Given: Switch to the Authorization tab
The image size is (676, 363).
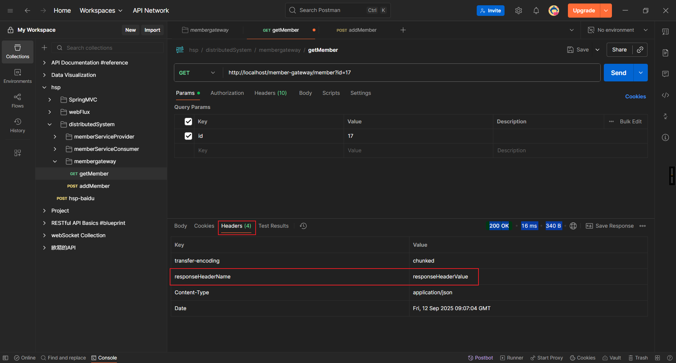Looking at the screenshot, I should coord(227,93).
